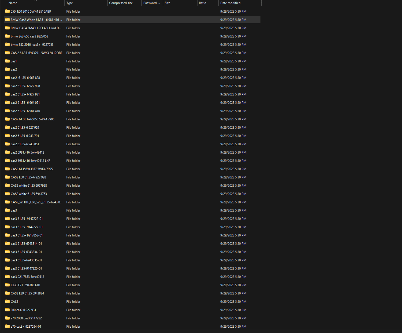This screenshot has width=402, height=333.
Task: Select 'E60 cas2 6 927 931' folder name
Action: (23, 310)
